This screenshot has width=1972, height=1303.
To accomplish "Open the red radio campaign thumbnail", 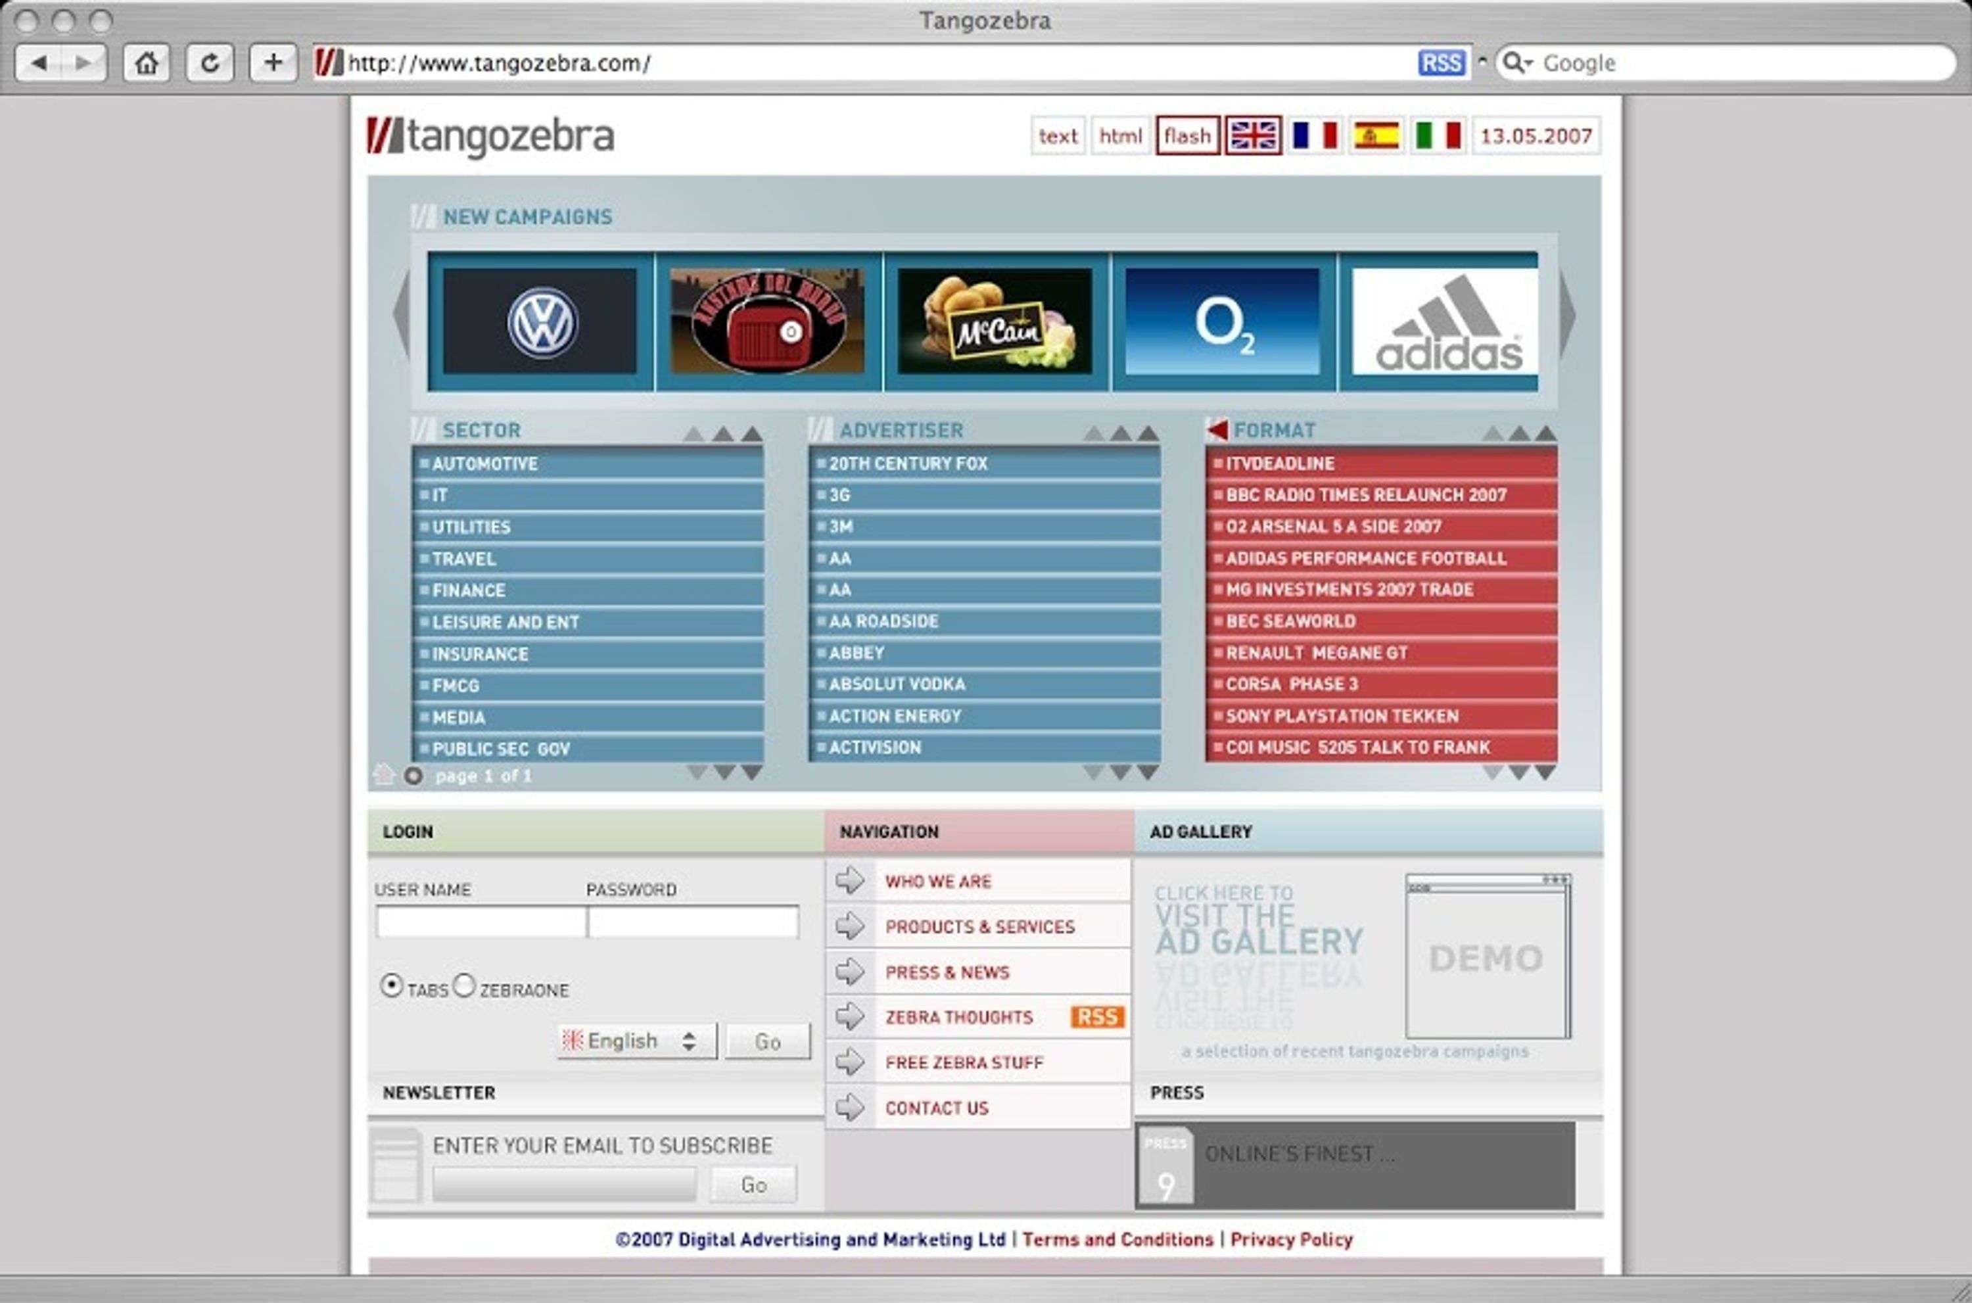I will (768, 321).
